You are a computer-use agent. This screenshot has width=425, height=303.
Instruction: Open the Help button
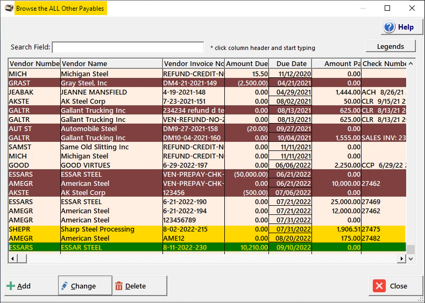point(402,27)
